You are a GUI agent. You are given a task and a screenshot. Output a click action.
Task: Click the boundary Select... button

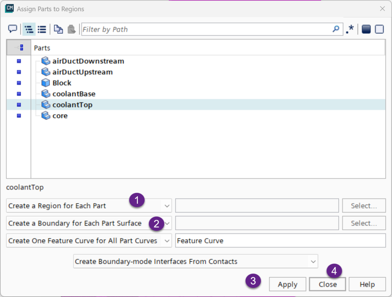[364, 223]
